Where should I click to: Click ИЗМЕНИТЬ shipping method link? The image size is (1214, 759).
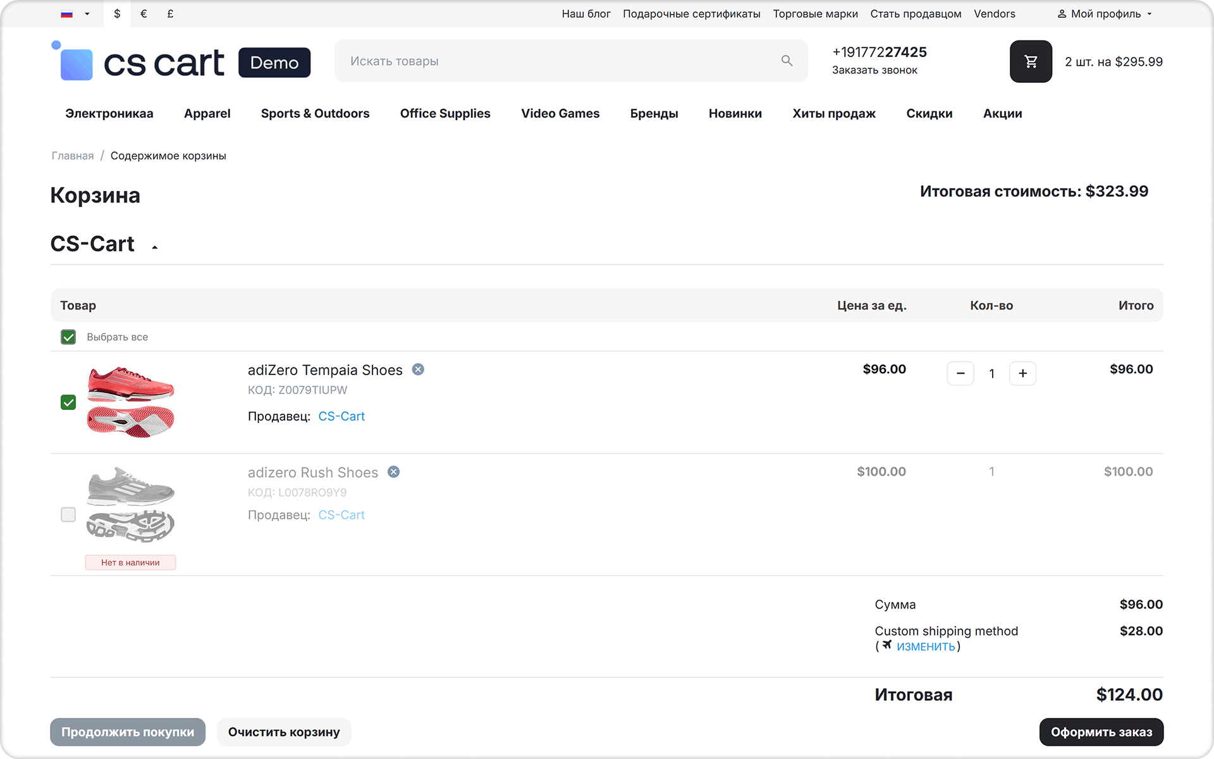tap(926, 646)
